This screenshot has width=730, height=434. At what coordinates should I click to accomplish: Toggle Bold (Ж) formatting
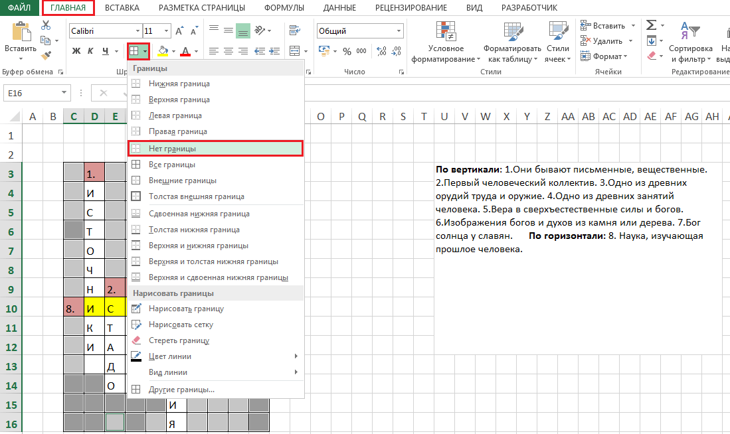pyautogui.click(x=76, y=51)
